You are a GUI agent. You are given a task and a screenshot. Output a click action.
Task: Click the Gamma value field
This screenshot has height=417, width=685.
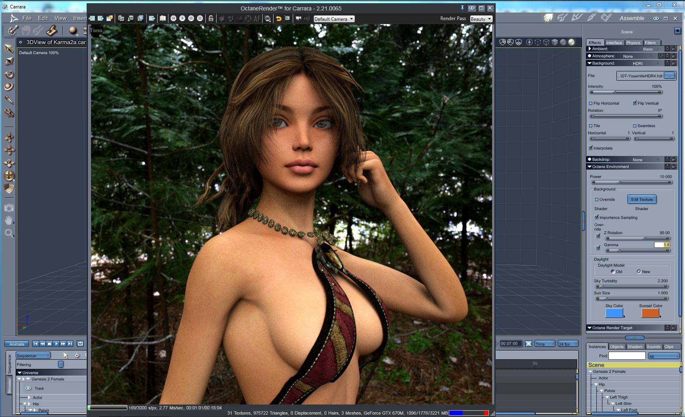tap(662, 245)
